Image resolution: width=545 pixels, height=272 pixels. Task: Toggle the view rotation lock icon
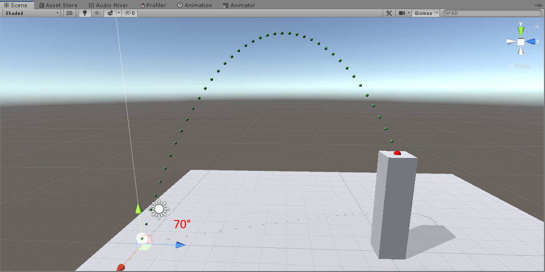(x=537, y=26)
